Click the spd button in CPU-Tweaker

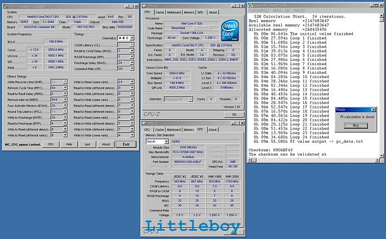(87, 144)
